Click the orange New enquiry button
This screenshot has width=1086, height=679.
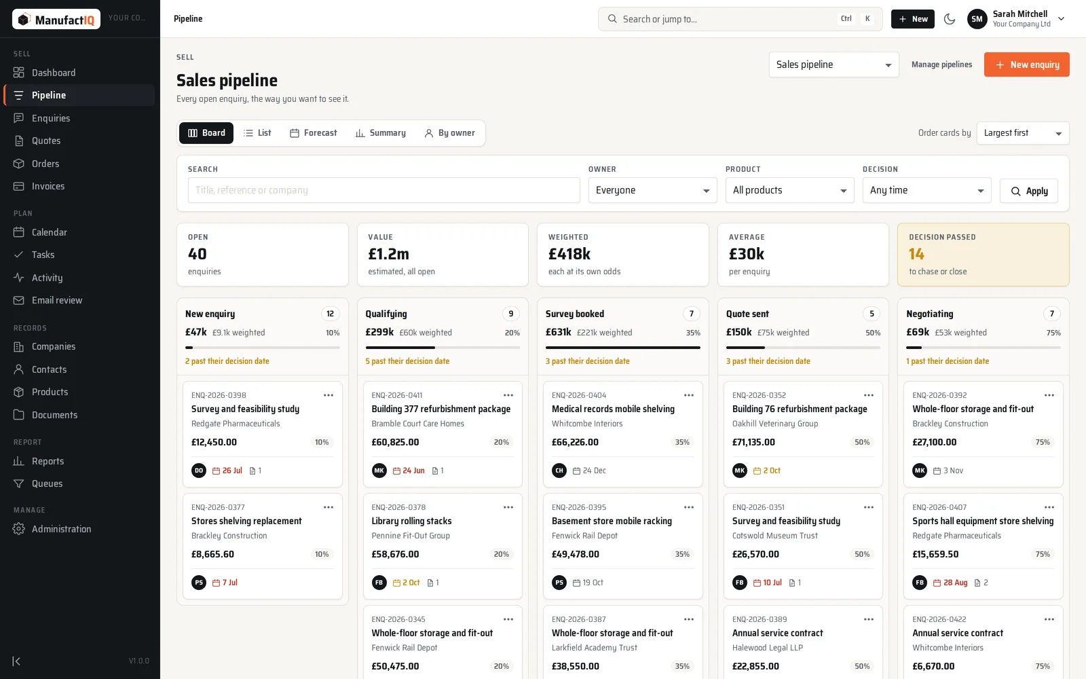click(x=1026, y=65)
